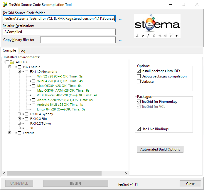The height and width of the screenshot is (190, 204).
Task: Click the TeeGrid app icon in title bar
Action: (x=5, y=4)
